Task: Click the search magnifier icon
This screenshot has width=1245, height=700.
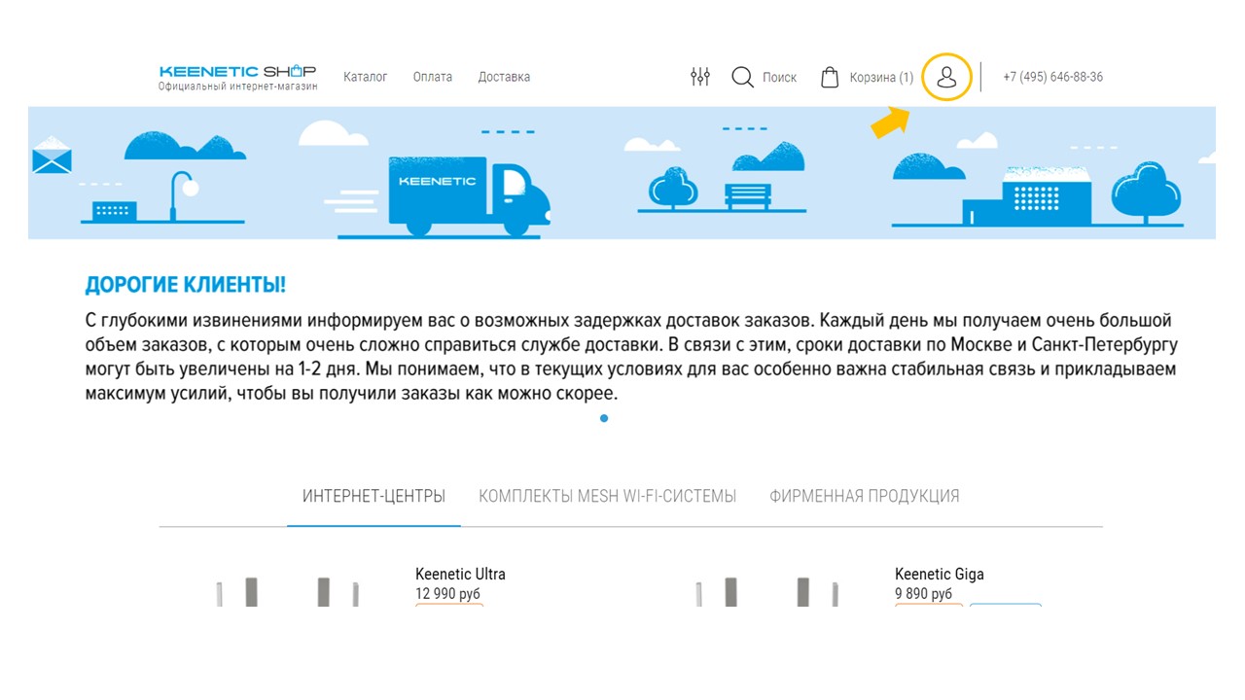Action: [x=742, y=77]
